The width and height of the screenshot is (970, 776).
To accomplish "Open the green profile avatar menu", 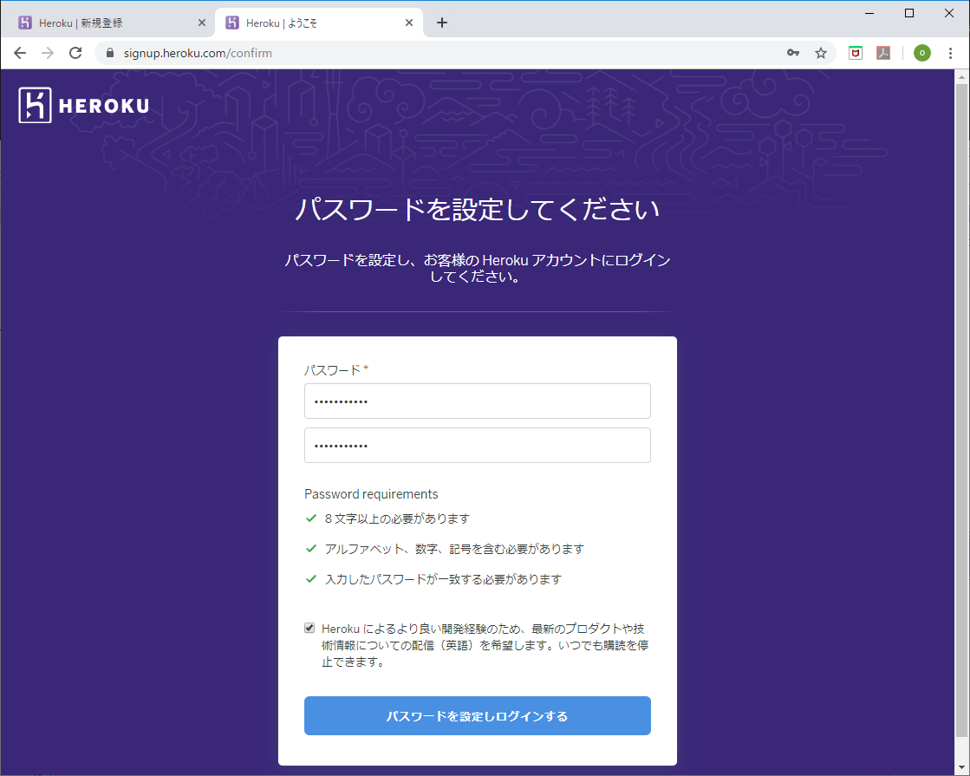I will click(921, 53).
